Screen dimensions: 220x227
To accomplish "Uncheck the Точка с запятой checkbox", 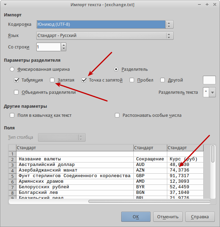I will coord(84,80).
